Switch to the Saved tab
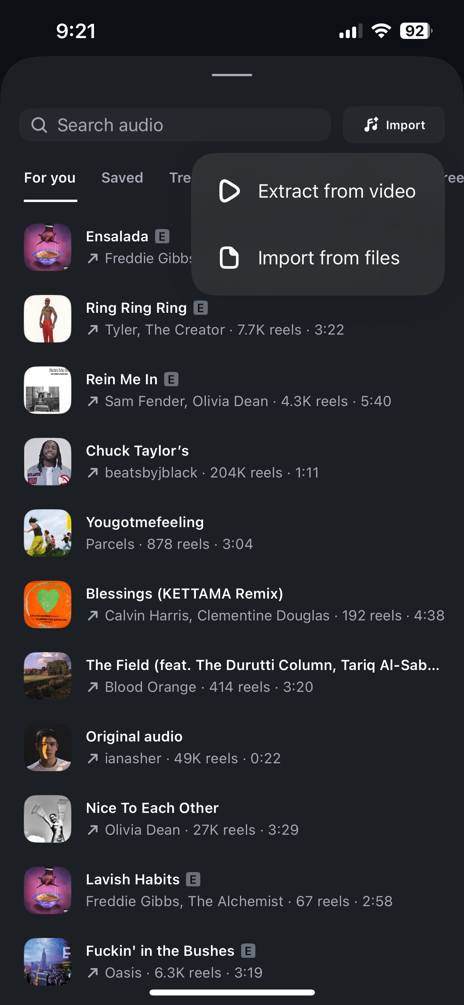464x1005 pixels. (122, 178)
